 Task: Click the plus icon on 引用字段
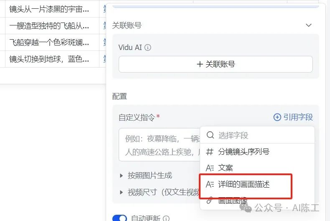(277, 117)
